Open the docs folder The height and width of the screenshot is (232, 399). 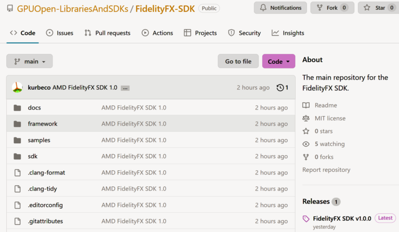pyautogui.click(x=34, y=108)
